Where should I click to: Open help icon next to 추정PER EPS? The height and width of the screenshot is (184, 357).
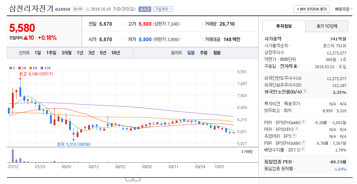pyautogui.click(x=294, y=136)
